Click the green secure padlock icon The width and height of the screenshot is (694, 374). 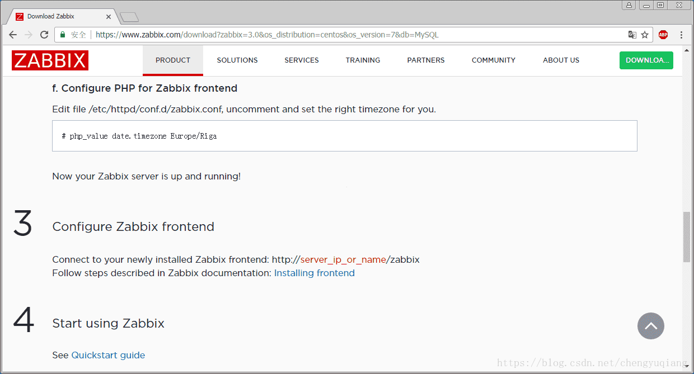pyautogui.click(x=63, y=35)
